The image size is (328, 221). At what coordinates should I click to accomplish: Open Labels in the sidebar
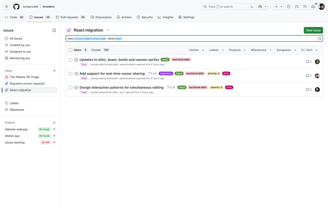click(30, 103)
